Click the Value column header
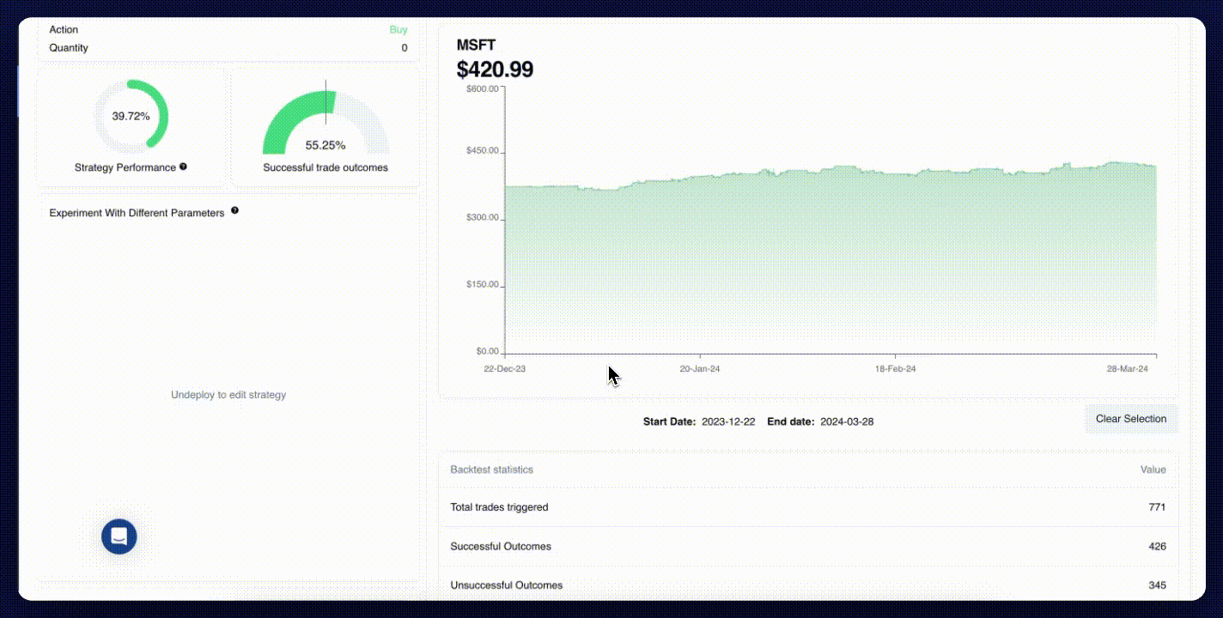Image resolution: width=1223 pixels, height=618 pixels. (x=1153, y=470)
